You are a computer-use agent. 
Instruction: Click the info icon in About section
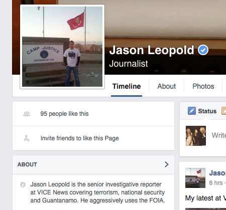23,184
